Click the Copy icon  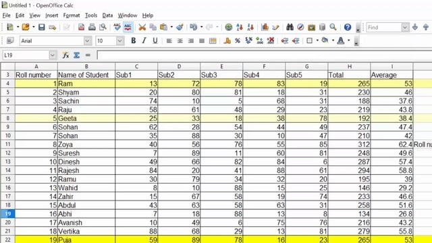coord(153,27)
